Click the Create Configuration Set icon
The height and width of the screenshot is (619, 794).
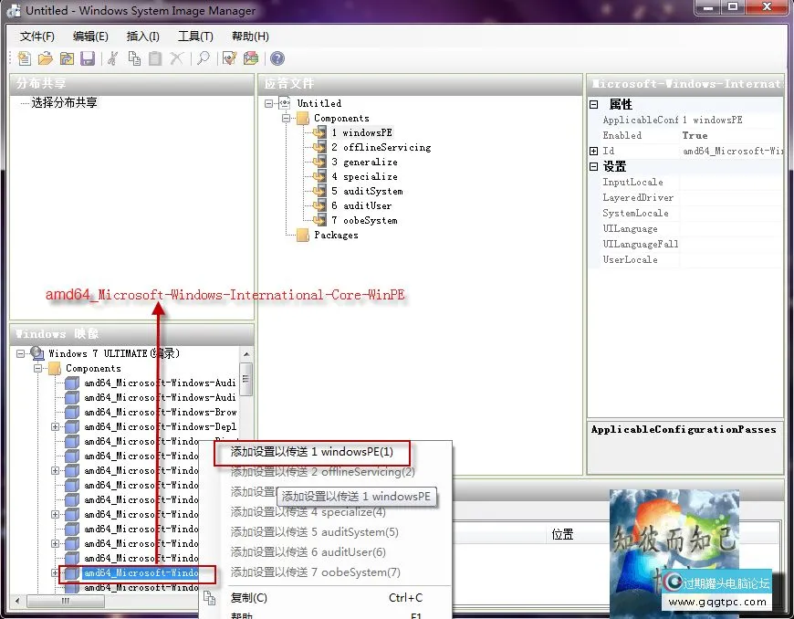point(250,58)
